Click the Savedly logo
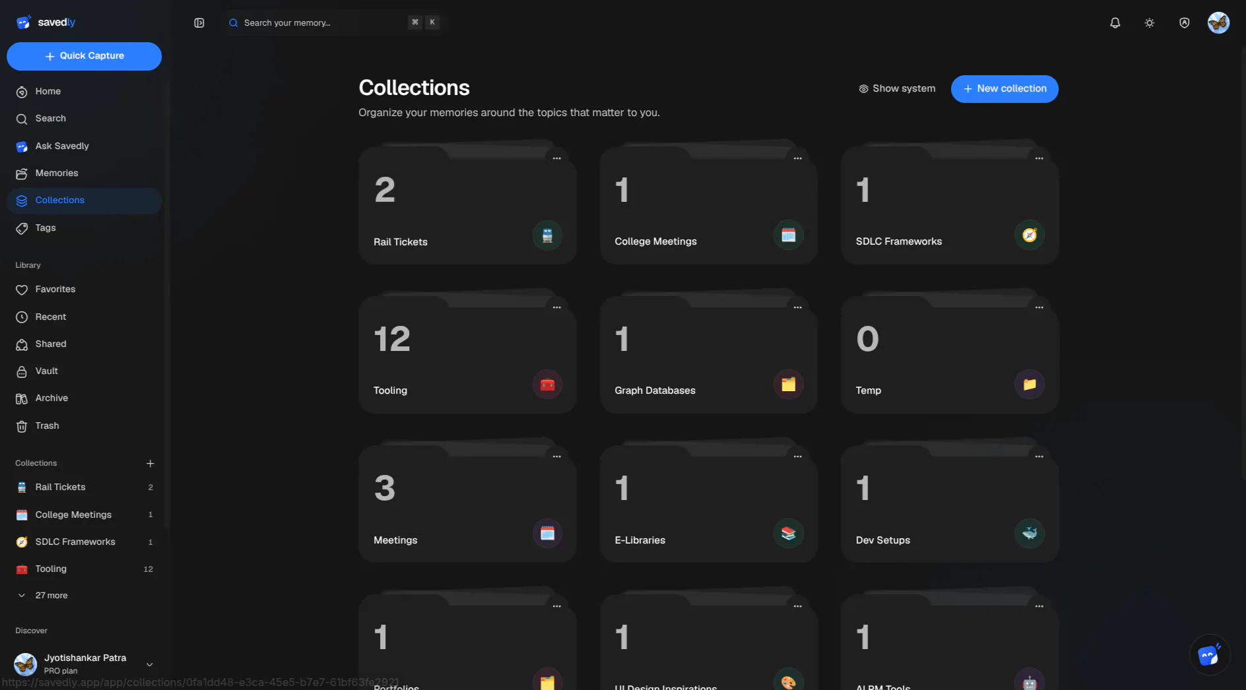Image resolution: width=1246 pixels, height=690 pixels. pyautogui.click(x=46, y=22)
